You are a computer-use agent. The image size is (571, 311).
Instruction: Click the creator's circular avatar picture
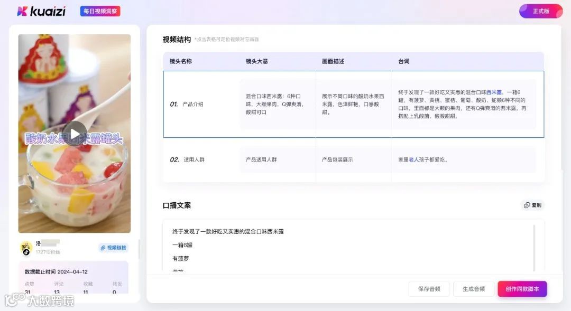point(25,247)
